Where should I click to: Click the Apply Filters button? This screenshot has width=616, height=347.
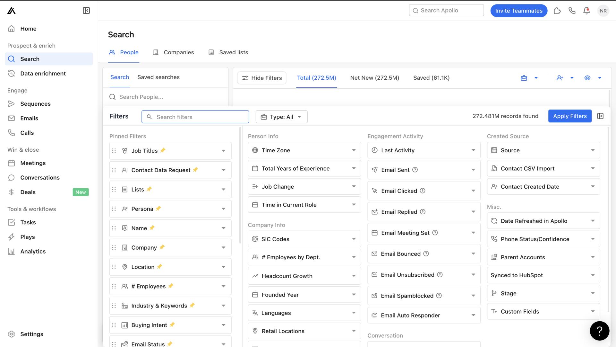click(570, 116)
